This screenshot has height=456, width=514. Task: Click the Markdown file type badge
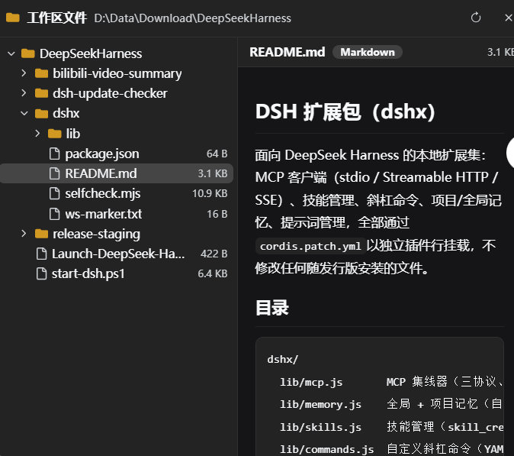coord(367,52)
